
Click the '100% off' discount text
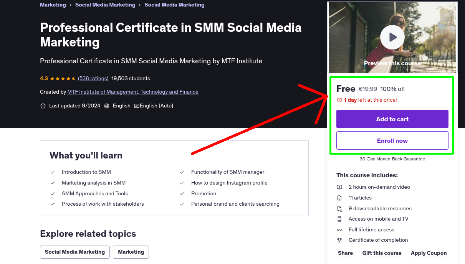(392, 89)
